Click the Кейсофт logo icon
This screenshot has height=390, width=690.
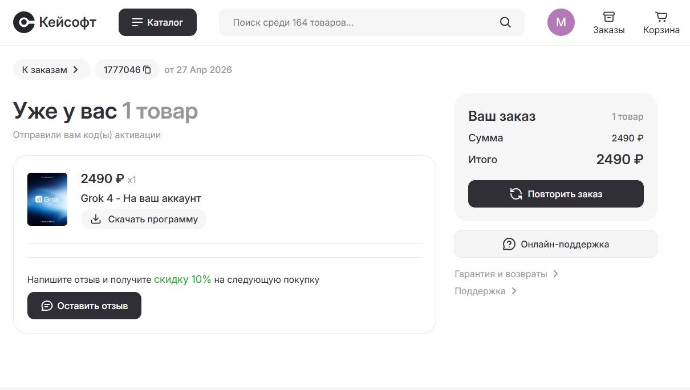coord(24,22)
